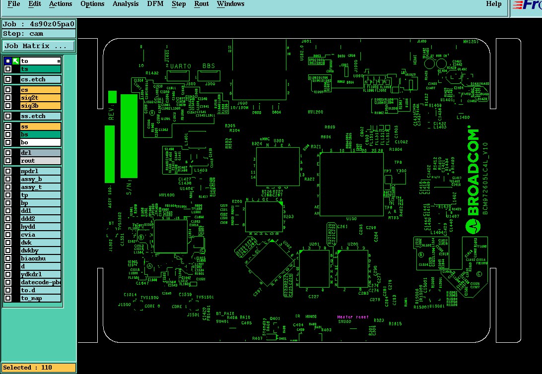This screenshot has height=374, width=542.
Task: Select the 'to' layer name row
Action: click(40, 61)
